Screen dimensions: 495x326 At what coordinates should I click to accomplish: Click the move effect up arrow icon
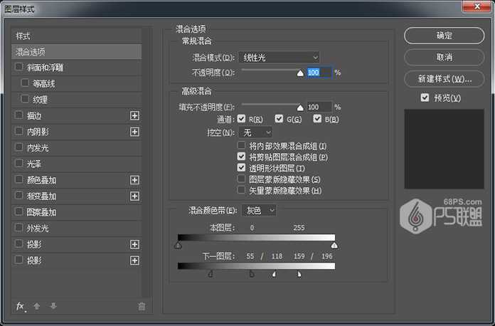pyautogui.click(x=37, y=306)
